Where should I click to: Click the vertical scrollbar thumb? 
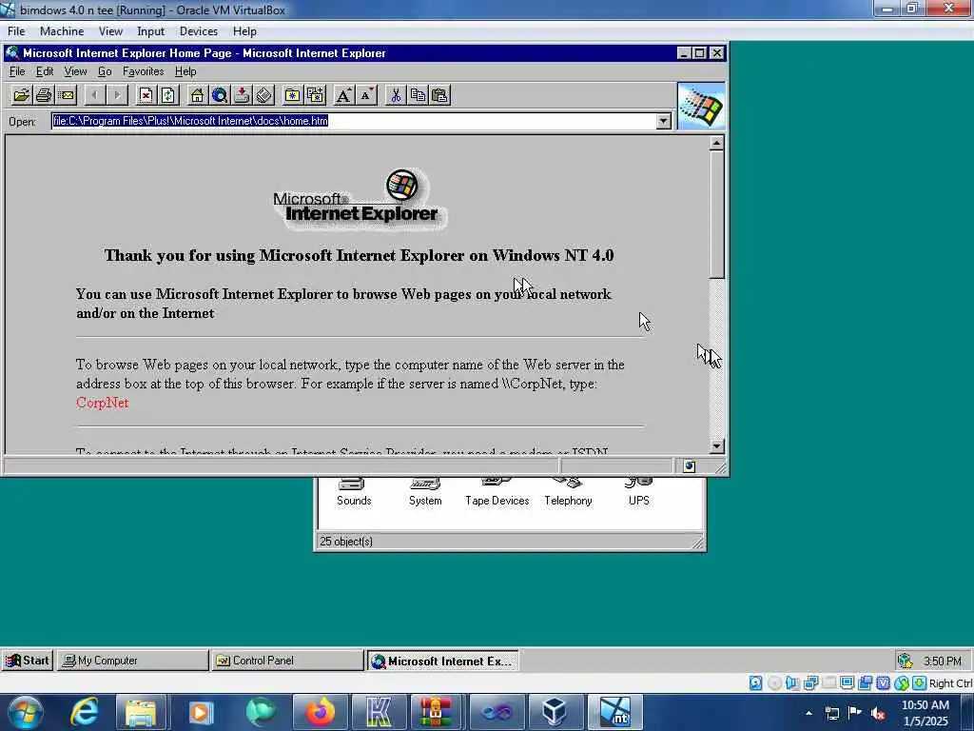click(x=716, y=214)
